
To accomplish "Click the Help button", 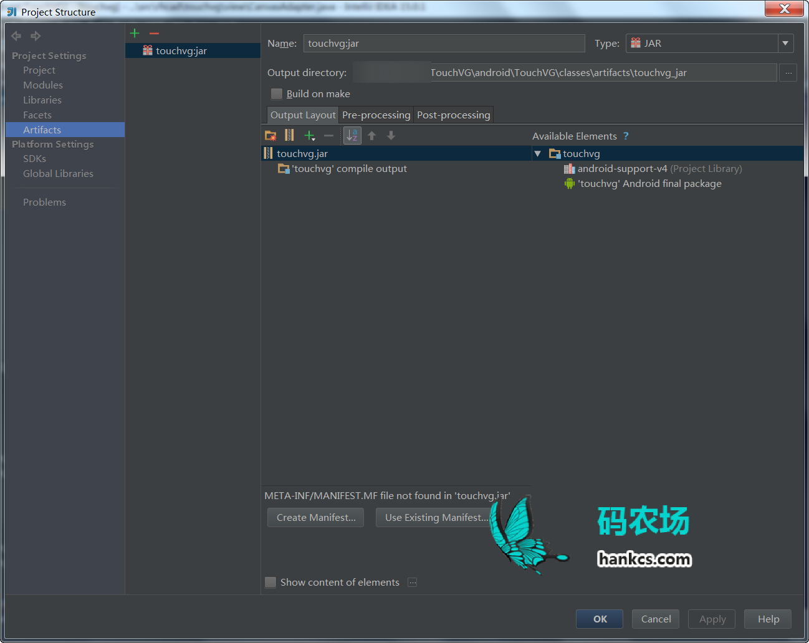I will (768, 619).
